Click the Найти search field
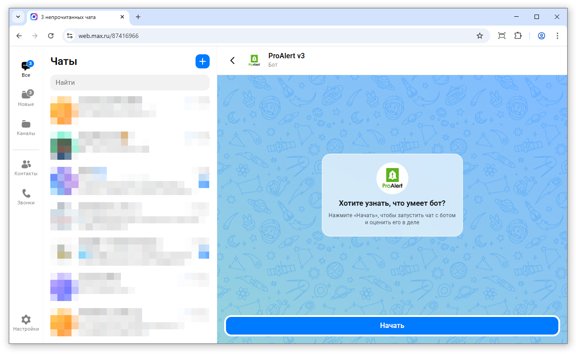Screen dimensions: 576x354 (130, 83)
